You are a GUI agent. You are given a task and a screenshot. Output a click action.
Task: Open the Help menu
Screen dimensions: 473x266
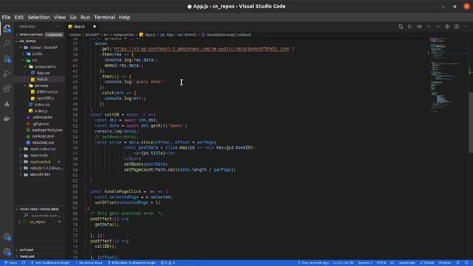[124, 17]
